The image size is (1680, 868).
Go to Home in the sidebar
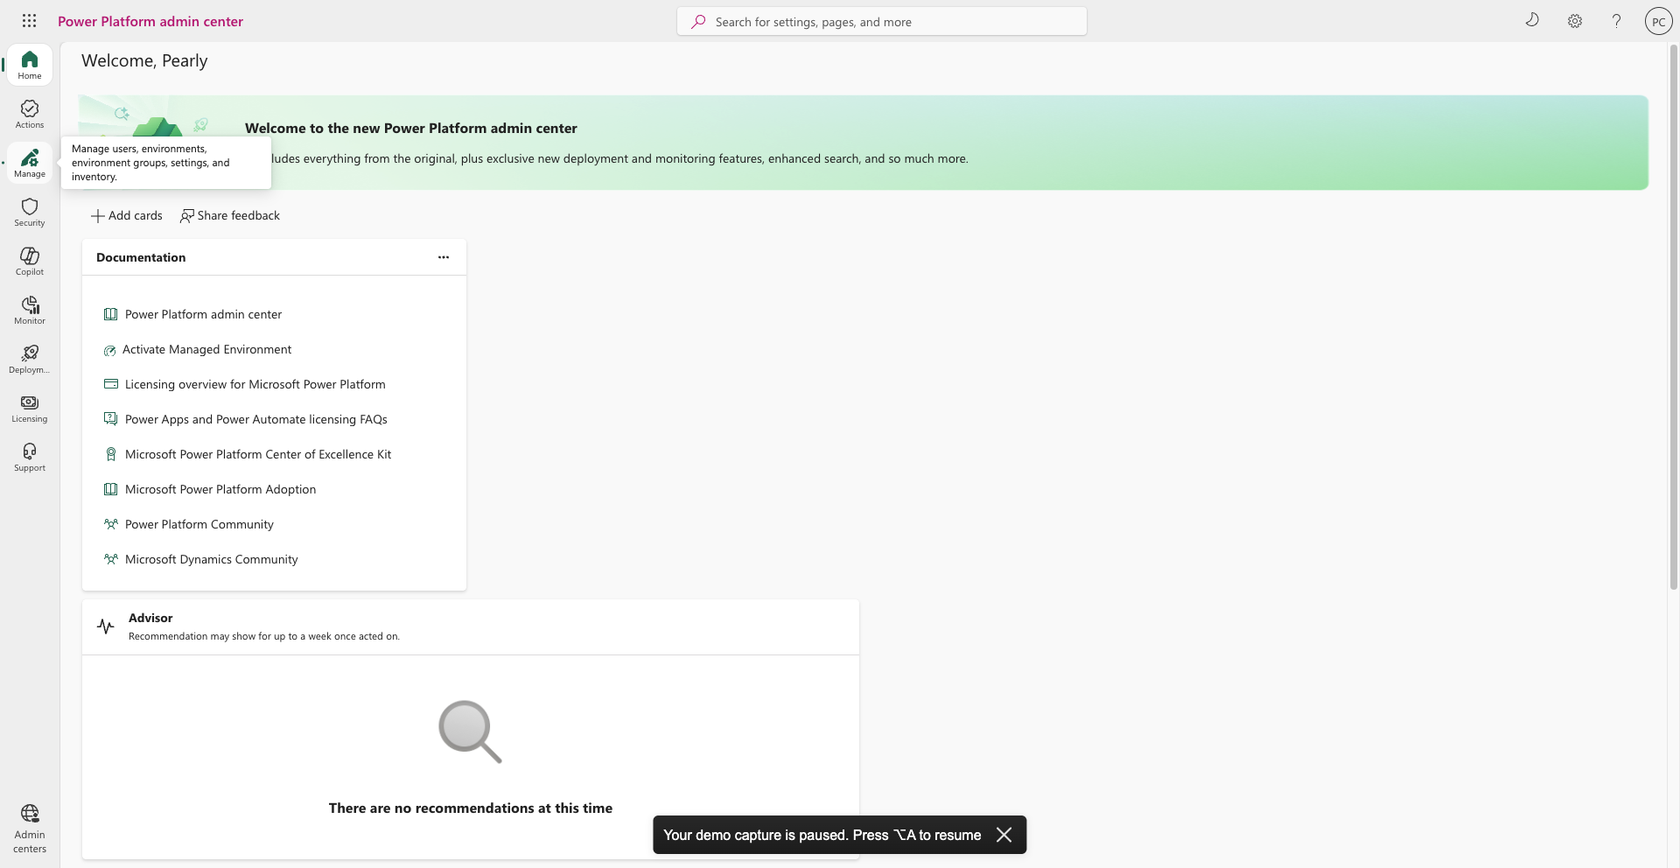click(x=30, y=65)
